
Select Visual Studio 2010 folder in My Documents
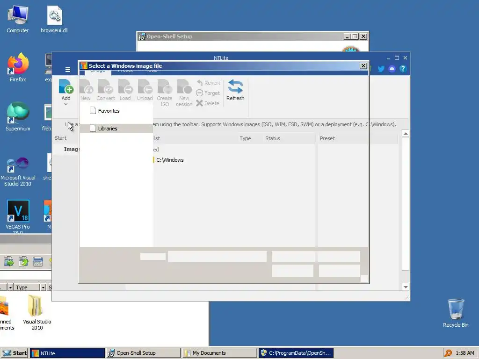[x=37, y=312]
